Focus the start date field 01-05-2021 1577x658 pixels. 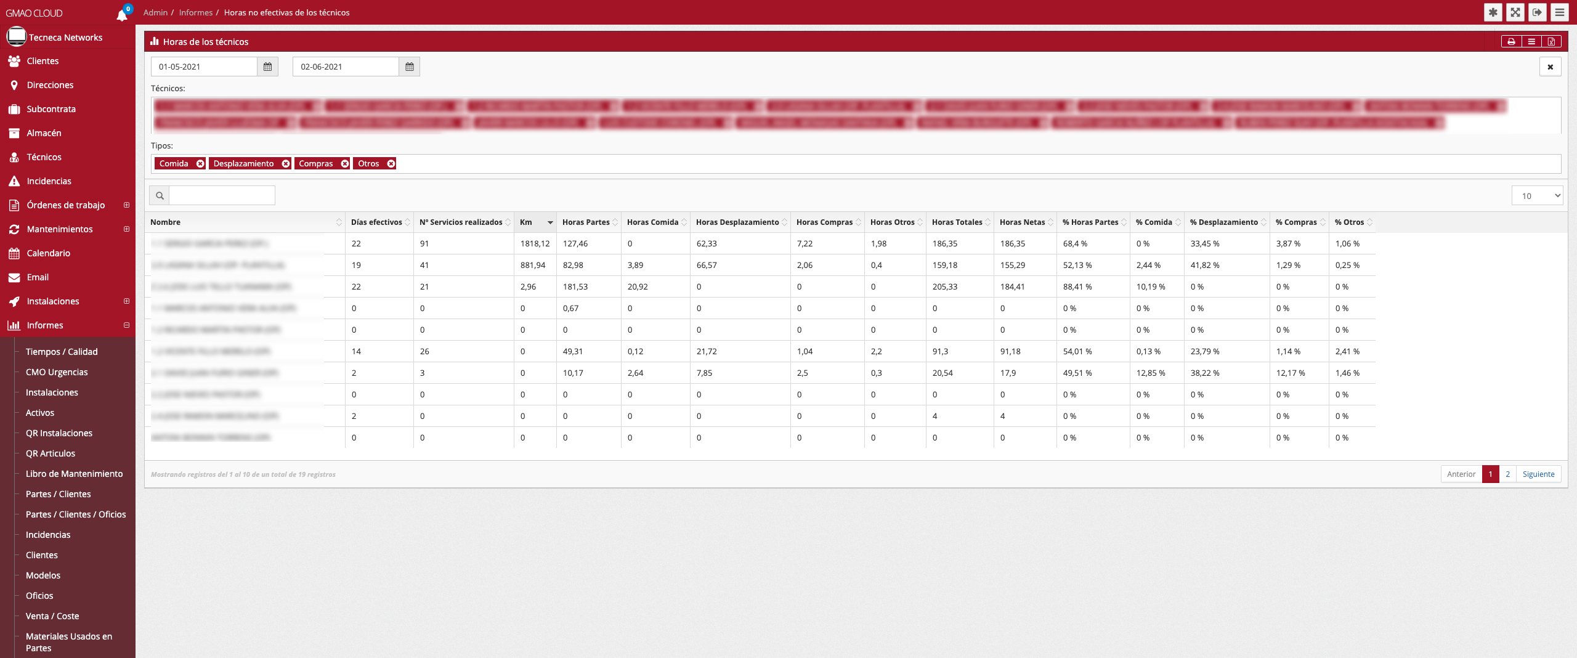point(204,67)
